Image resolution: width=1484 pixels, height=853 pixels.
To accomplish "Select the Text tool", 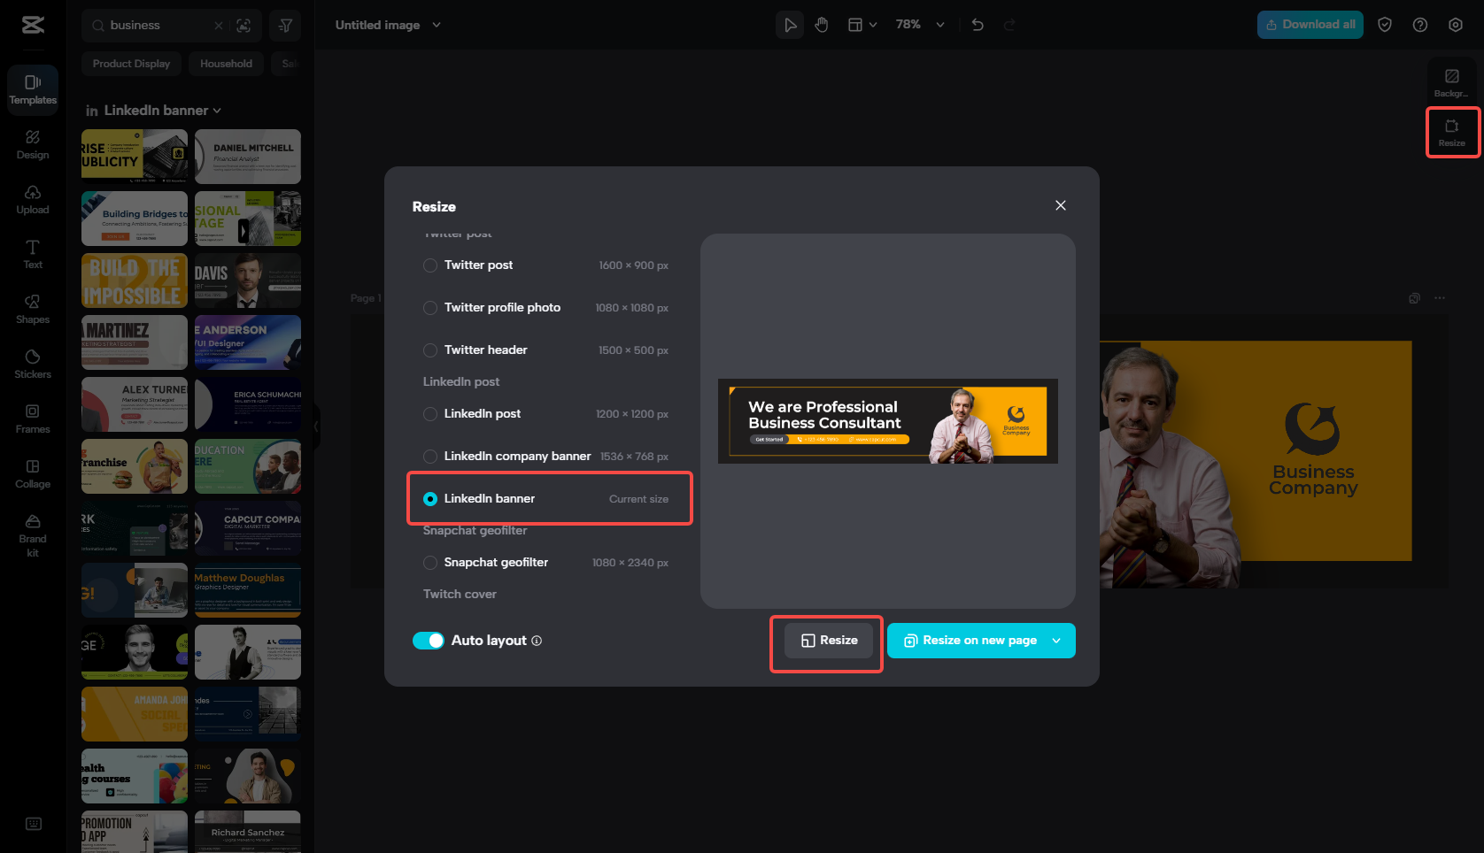I will click(x=32, y=255).
